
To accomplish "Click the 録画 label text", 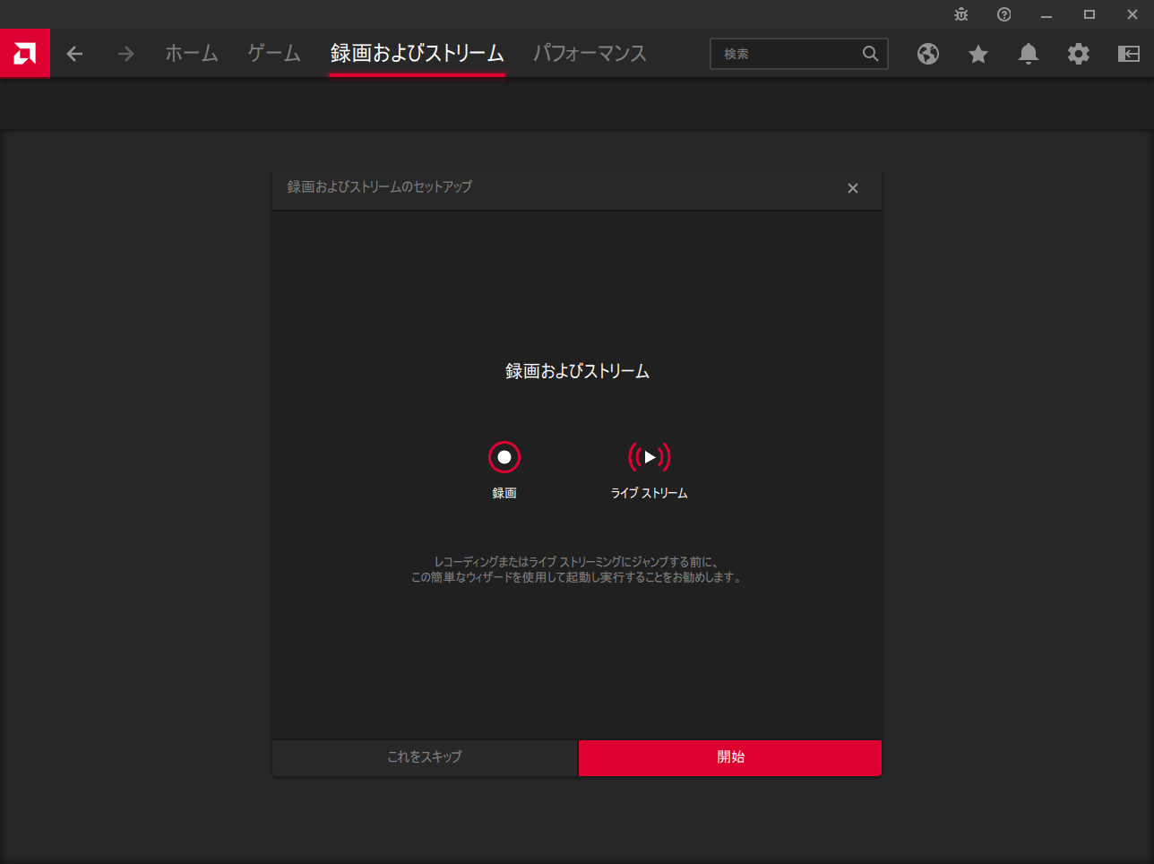I will [x=504, y=493].
